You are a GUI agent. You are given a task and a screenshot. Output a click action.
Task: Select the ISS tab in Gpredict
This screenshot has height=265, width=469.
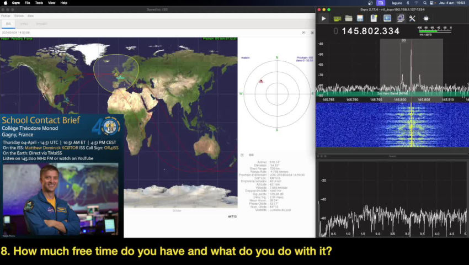pos(8,24)
